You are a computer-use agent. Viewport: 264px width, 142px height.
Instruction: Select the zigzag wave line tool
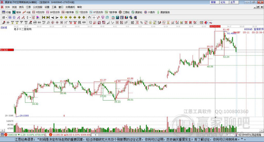pos(113,22)
